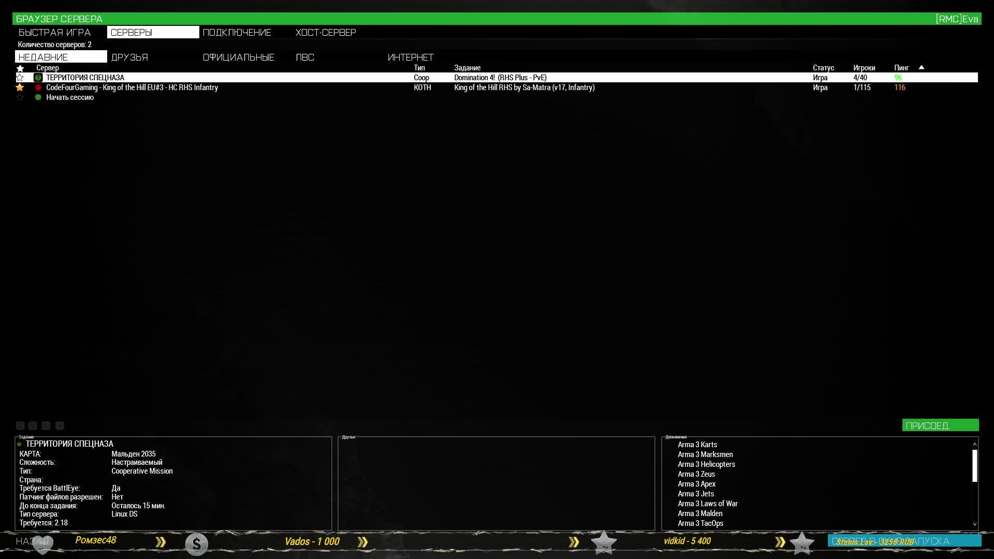Click the green dot beside Начать сессию
Screen dimensions: 994x559
pos(38,97)
